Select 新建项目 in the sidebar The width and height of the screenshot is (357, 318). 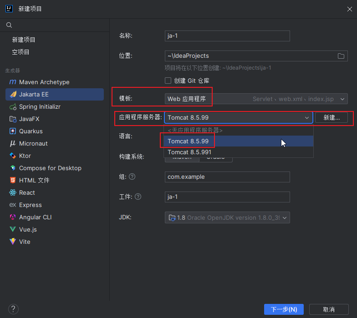pyautogui.click(x=24, y=40)
